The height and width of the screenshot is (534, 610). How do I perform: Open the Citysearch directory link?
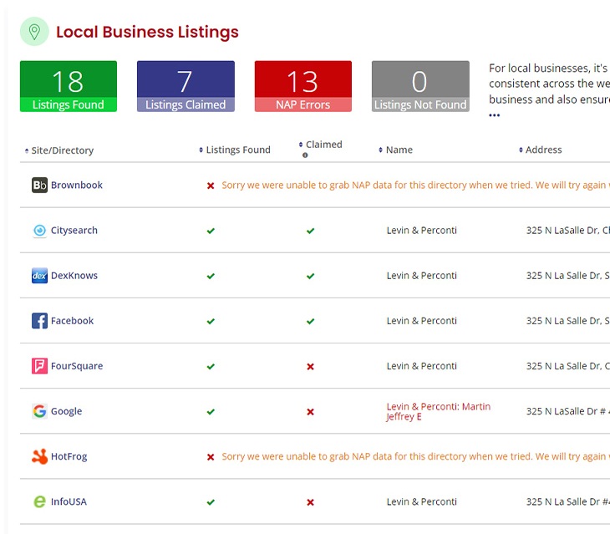pyautogui.click(x=74, y=231)
